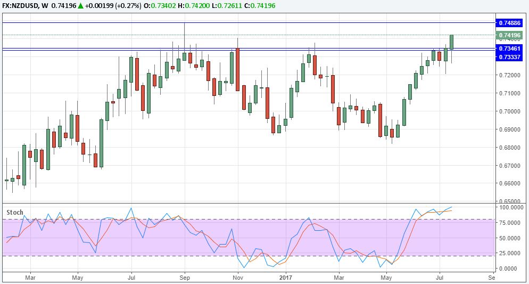529x284 pixels.
Task: Click the FX:NZDUSD symbol title
Action: pyautogui.click(x=20, y=6)
